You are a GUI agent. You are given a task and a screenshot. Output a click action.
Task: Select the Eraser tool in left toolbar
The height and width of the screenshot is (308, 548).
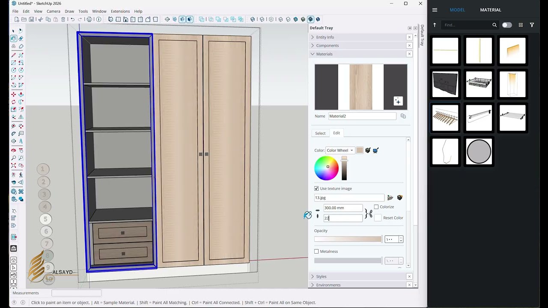21,38
